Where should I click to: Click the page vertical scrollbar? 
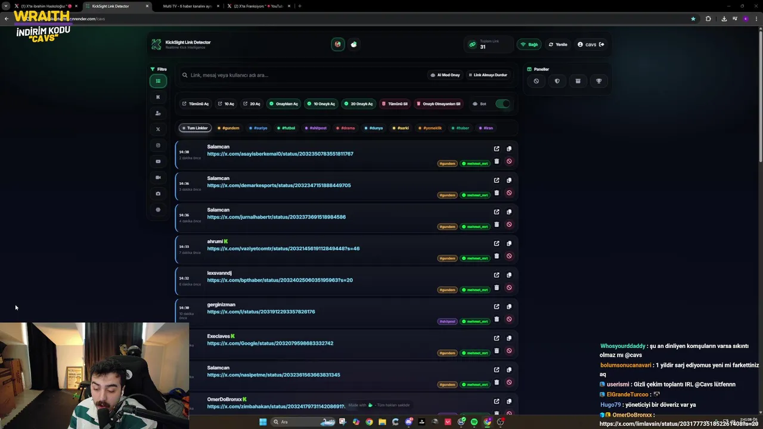[x=760, y=95]
